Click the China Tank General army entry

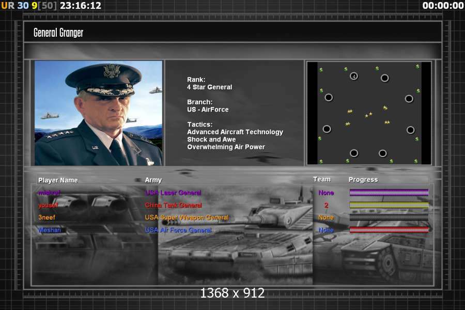point(174,205)
